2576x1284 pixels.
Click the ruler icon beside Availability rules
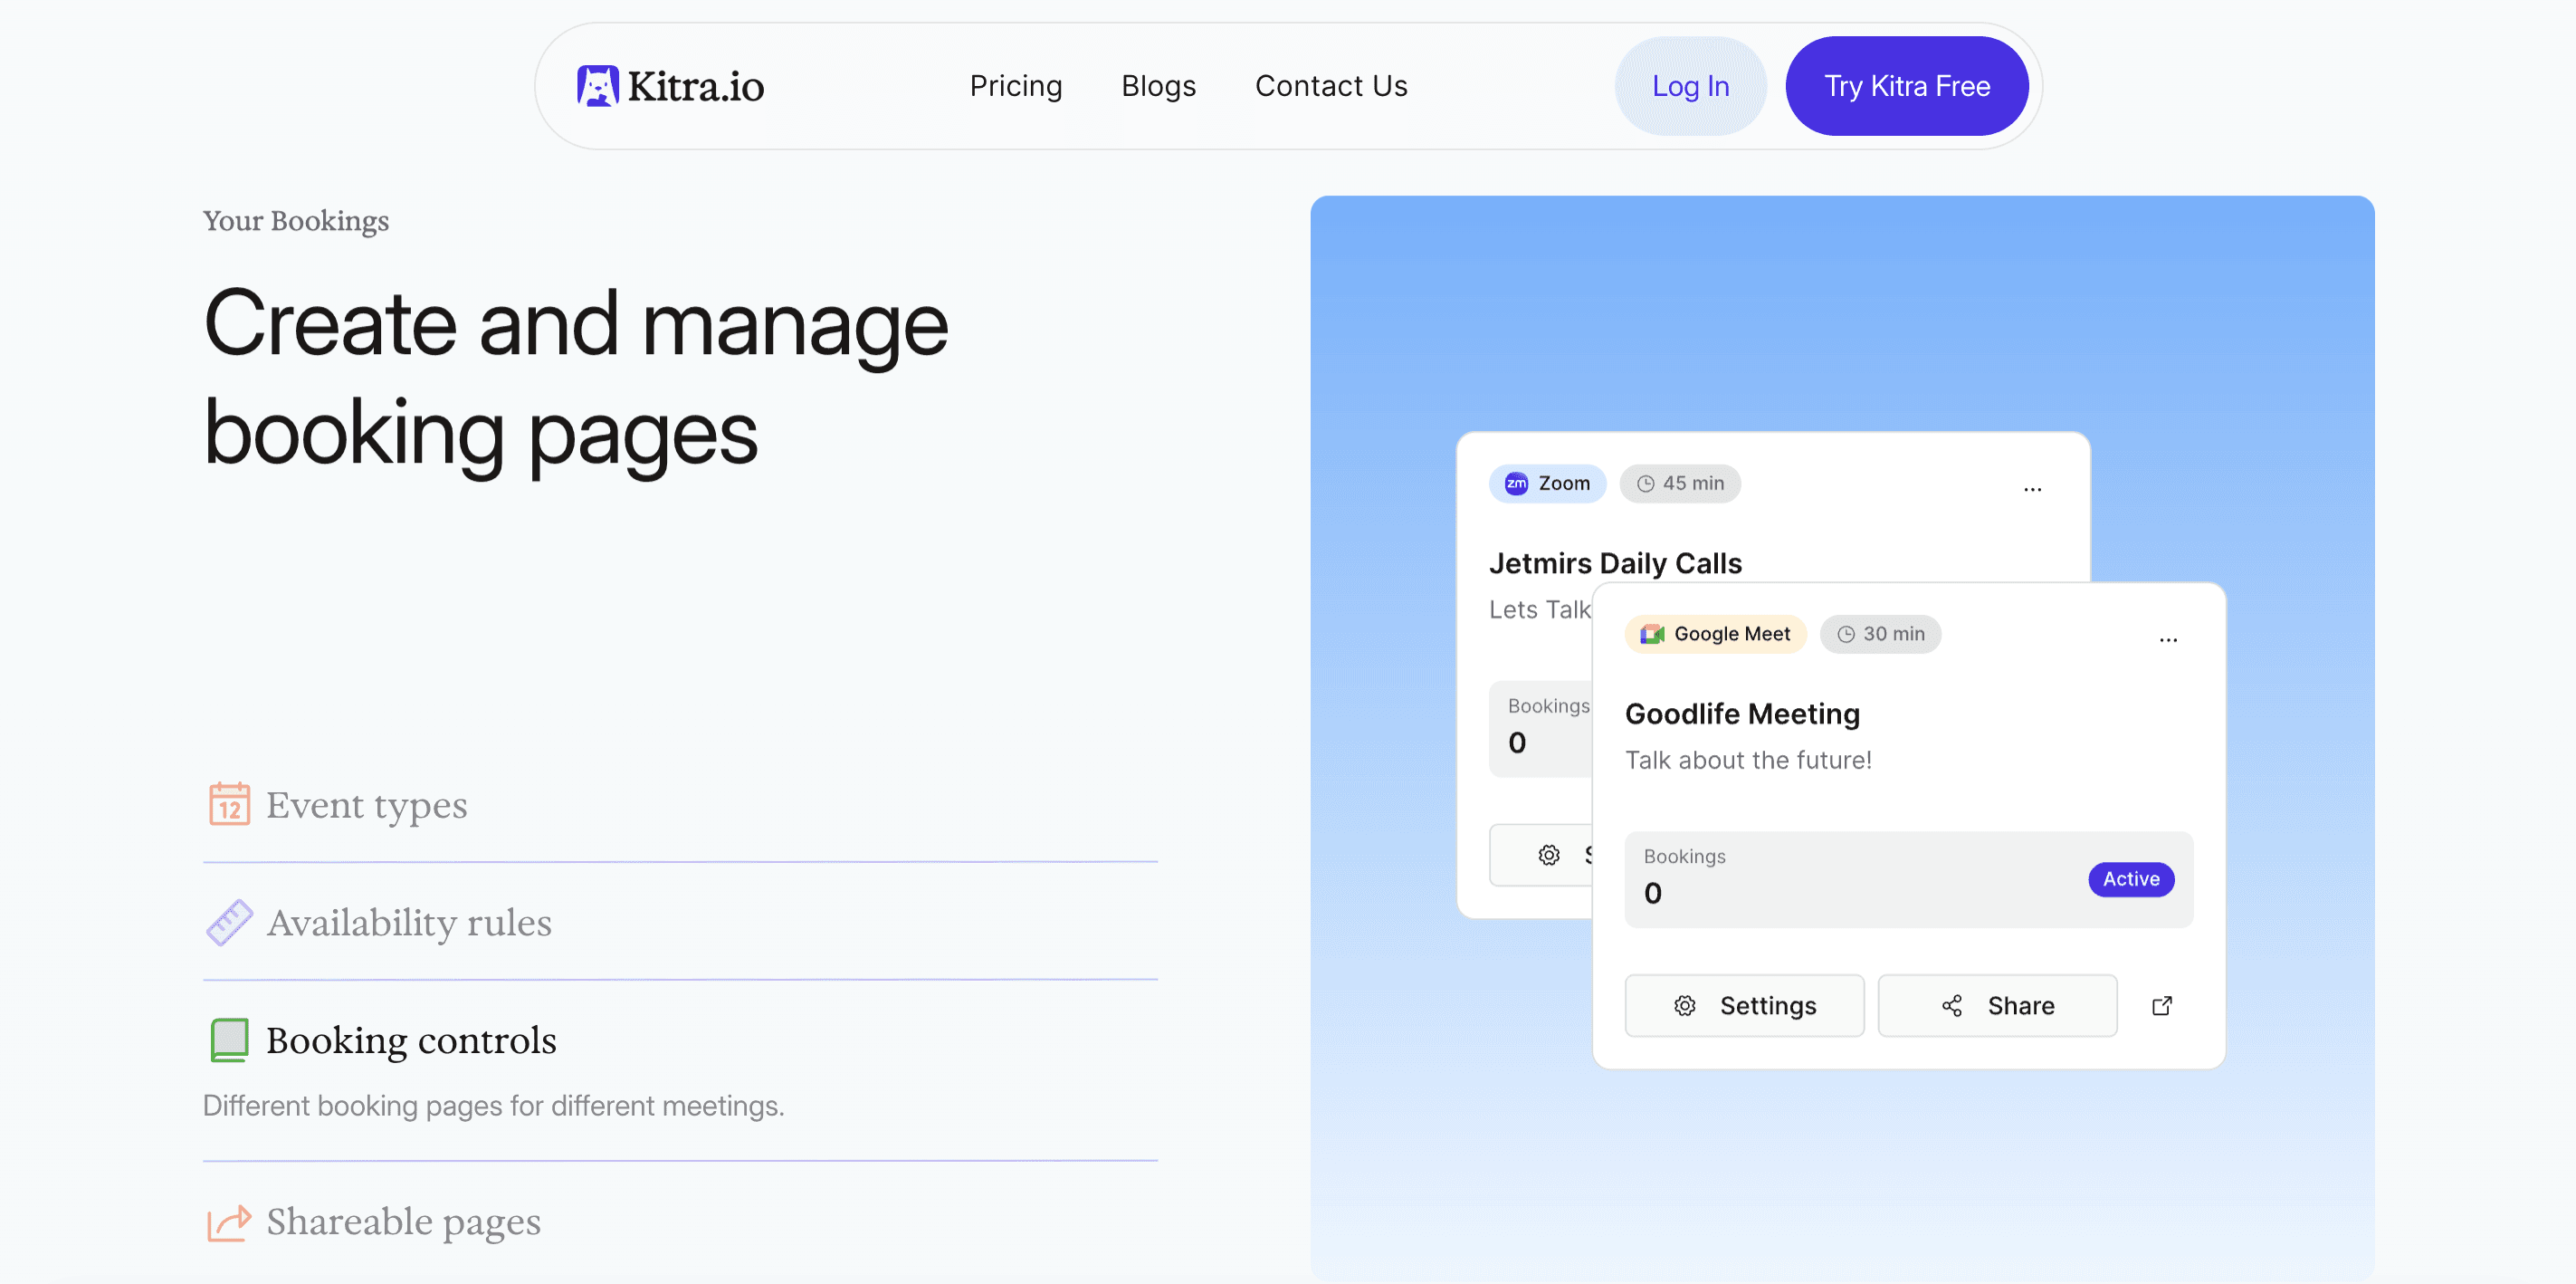coord(229,922)
